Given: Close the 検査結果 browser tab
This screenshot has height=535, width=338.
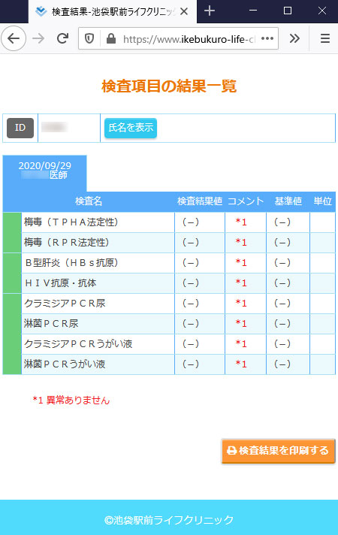Looking at the screenshot, I should coord(184,11).
